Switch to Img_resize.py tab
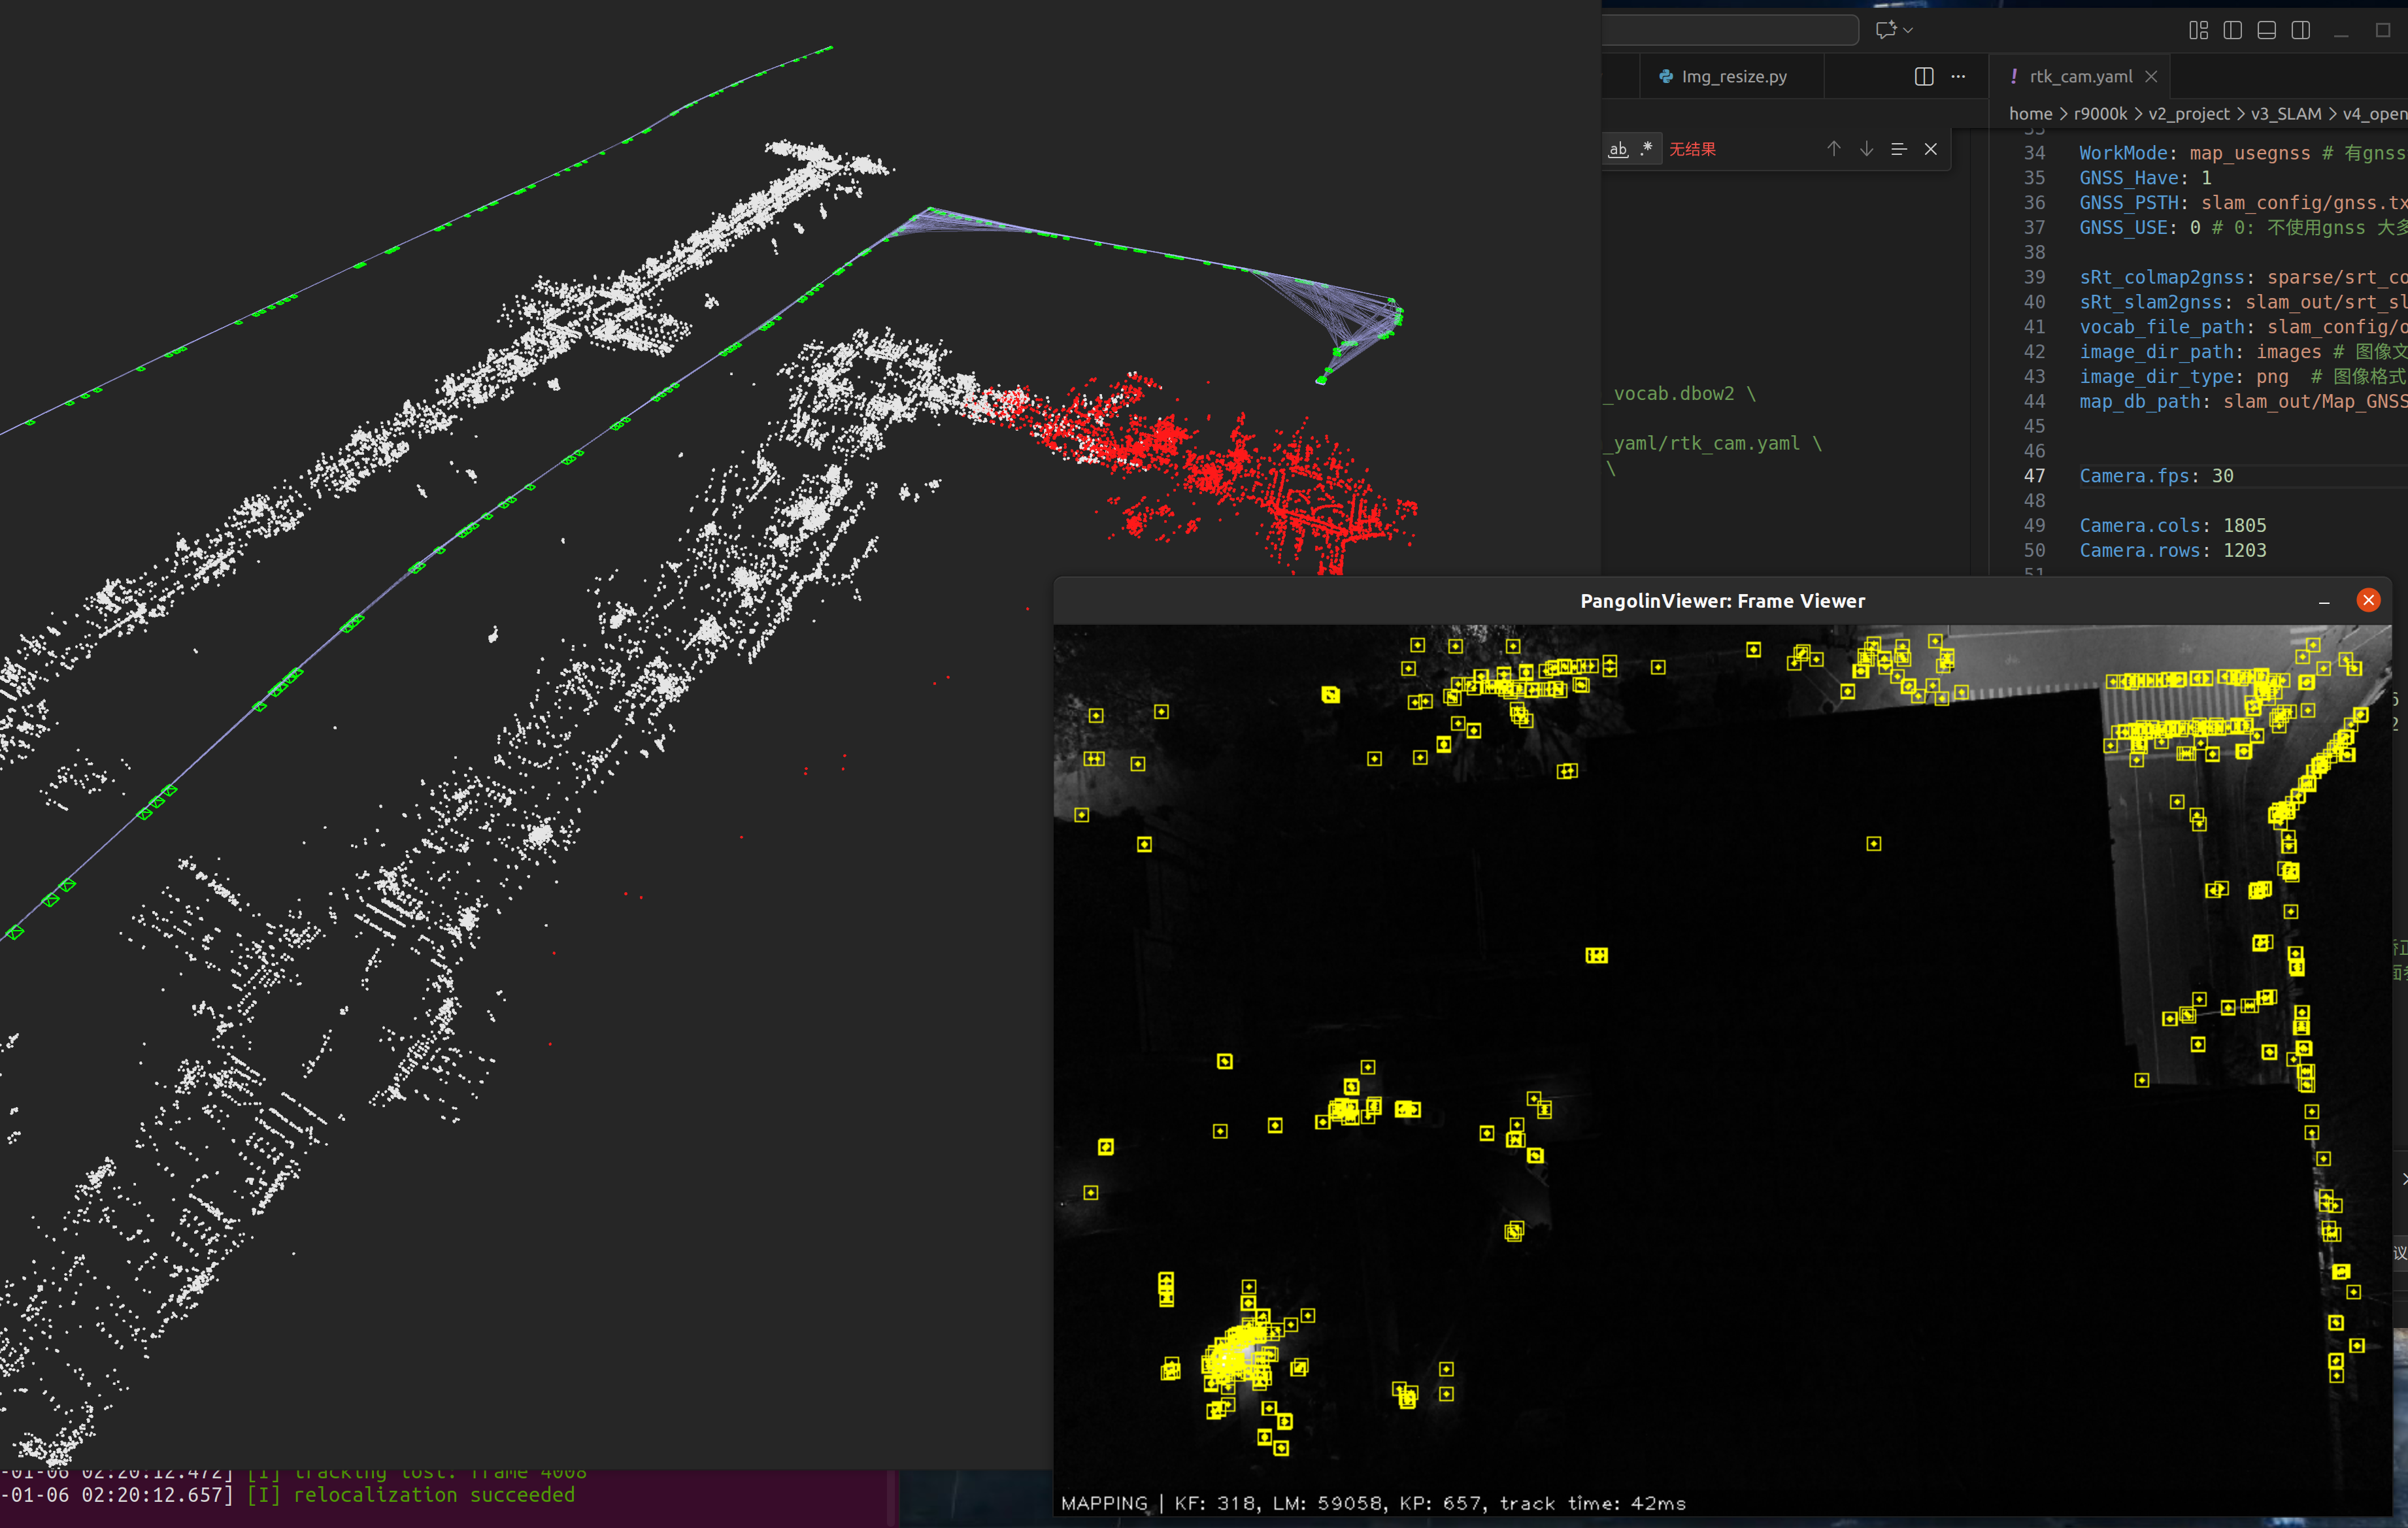This screenshot has height=1528, width=2408. 1733,77
